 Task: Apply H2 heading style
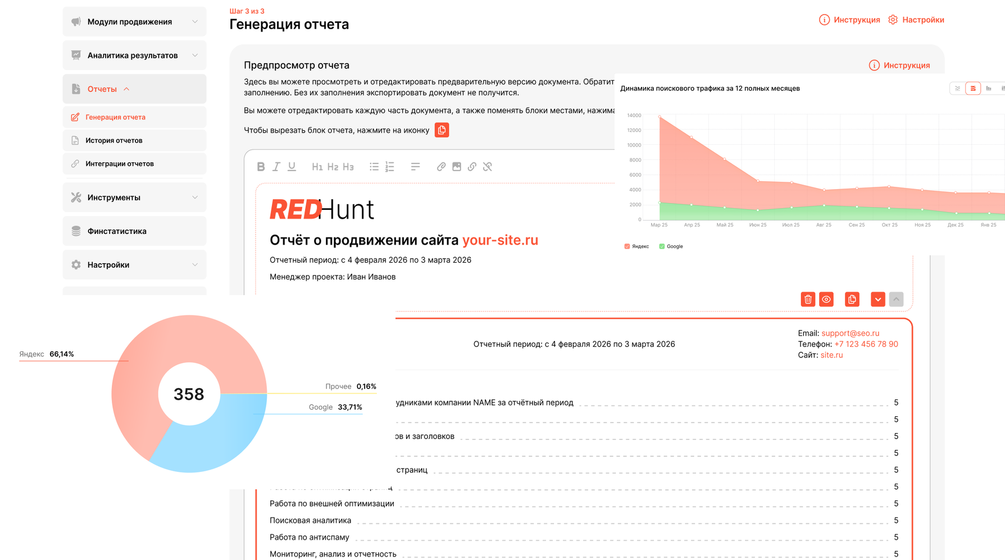pyautogui.click(x=333, y=167)
